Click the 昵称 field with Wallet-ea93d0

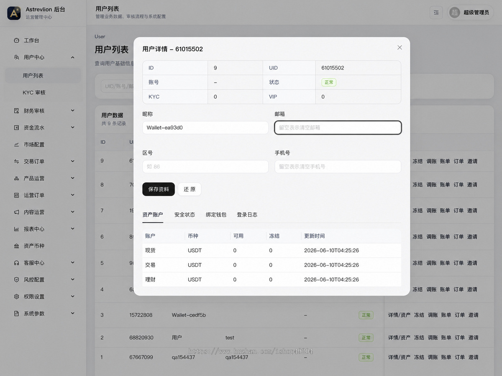[205, 127]
